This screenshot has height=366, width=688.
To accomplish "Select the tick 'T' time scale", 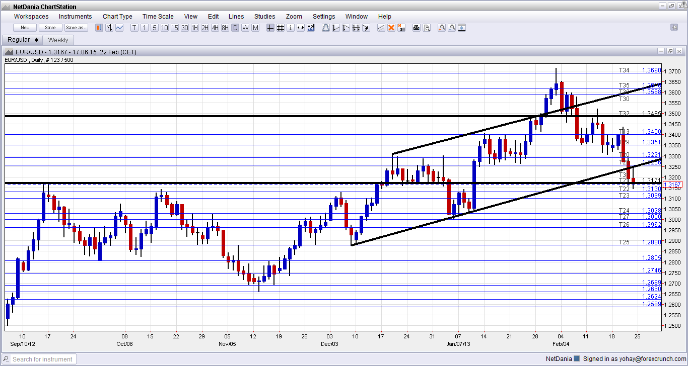I will (134, 28).
